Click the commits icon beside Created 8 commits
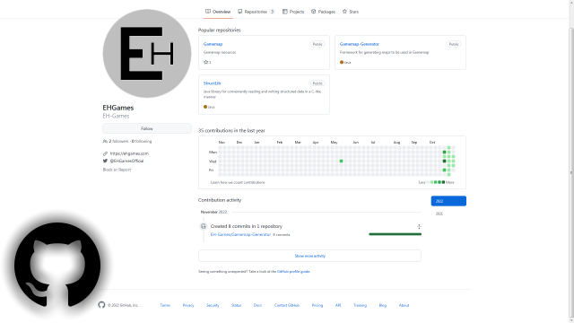This screenshot has height=323, width=574. click(204, 226)
